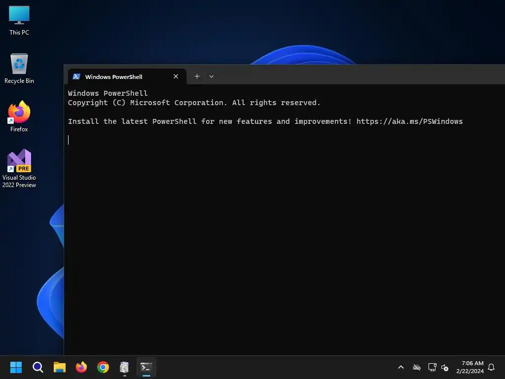This screenshot has width=505, height=379.
Task: Select Visual Studio 2022 Preview shortcut
Action: pos(19,168)
